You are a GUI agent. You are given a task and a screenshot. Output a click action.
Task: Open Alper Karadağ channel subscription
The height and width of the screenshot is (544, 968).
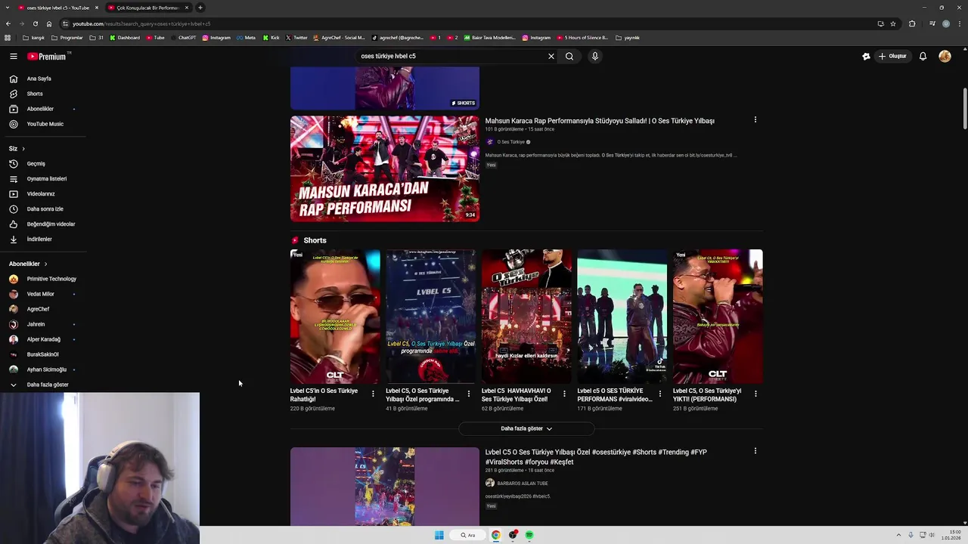pos(42,339)
